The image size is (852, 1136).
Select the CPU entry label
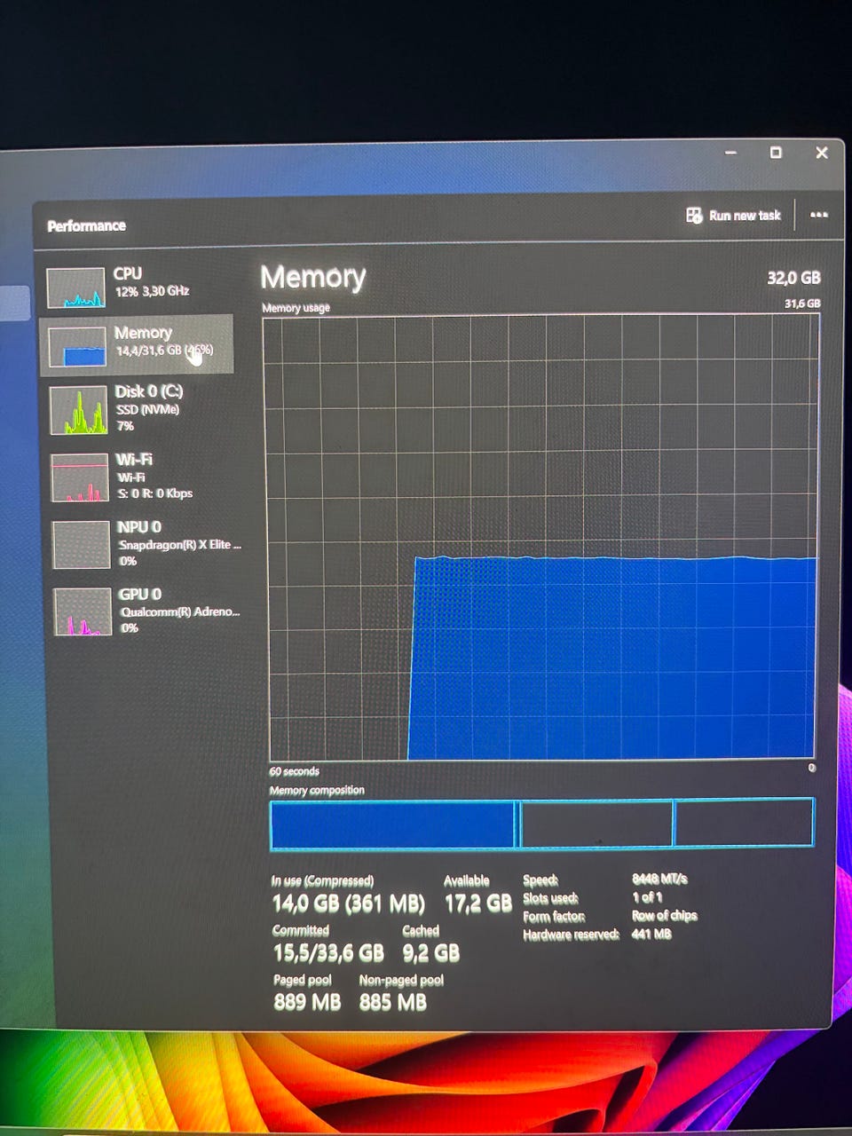pyautogui.click(x=128, y=273)
